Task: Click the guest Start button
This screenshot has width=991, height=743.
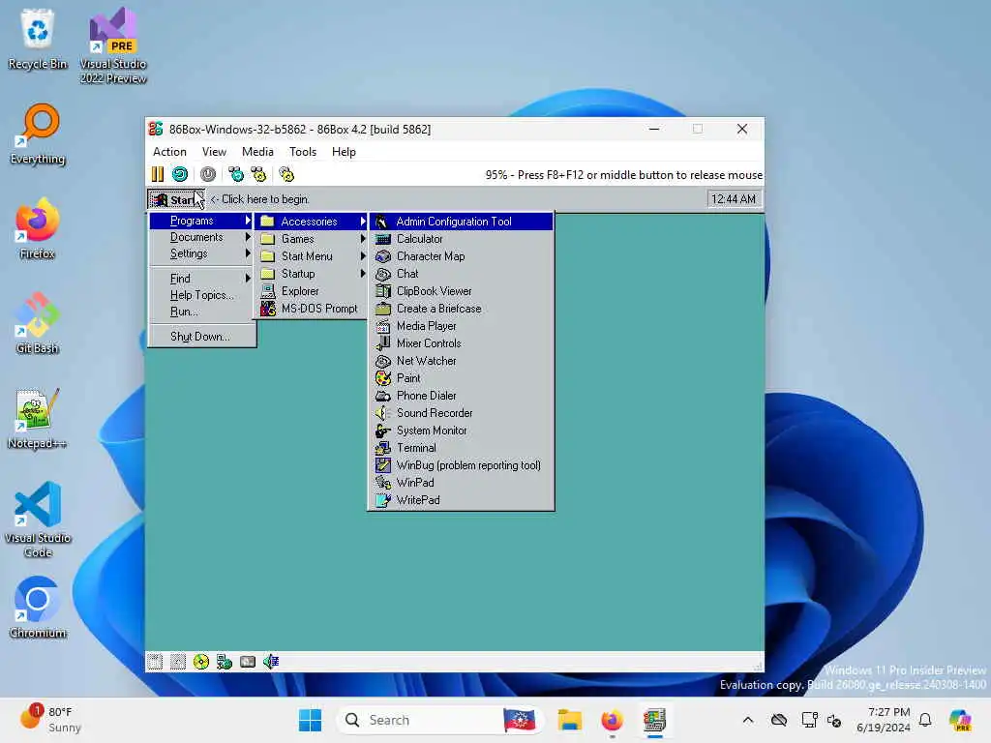Action: pos(176,199)
